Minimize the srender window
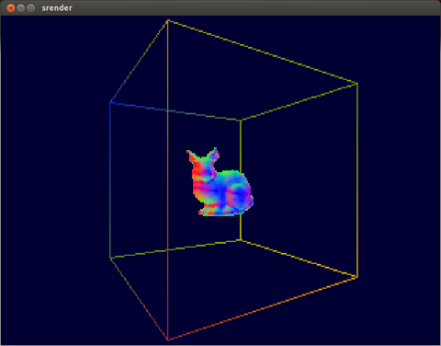This screenshot has height=346, width=441. 20,8
